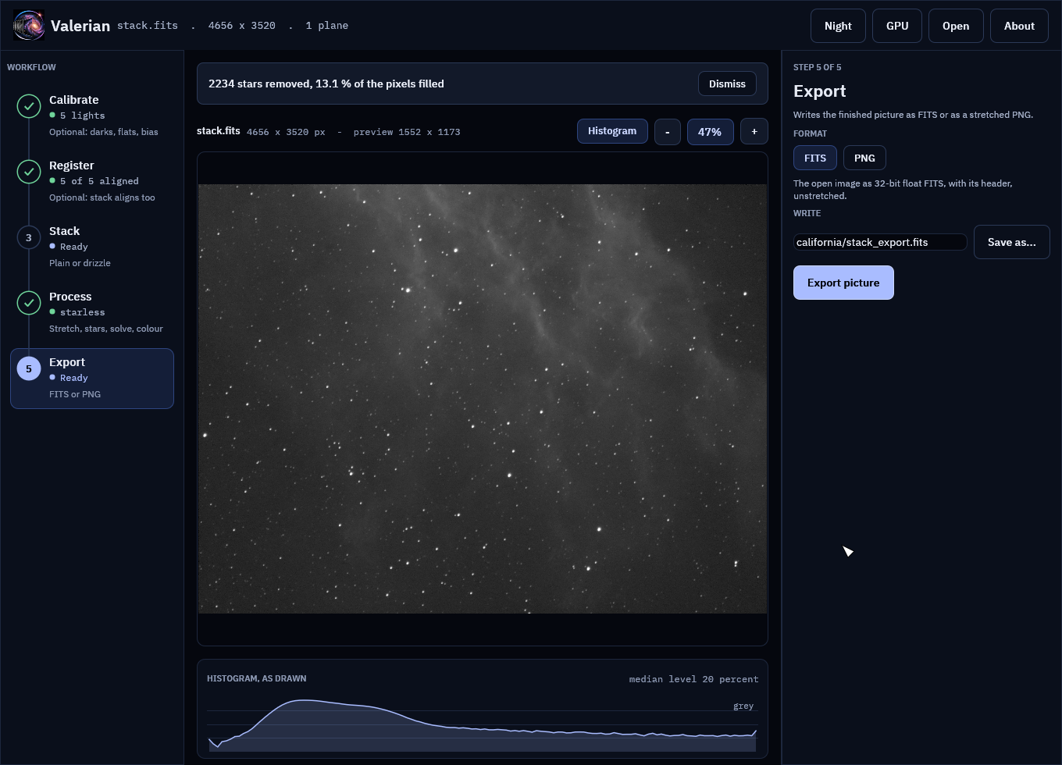Click the '1 plane' text in header
This screenshot has height=765, width=1062.
pos(327,26)
